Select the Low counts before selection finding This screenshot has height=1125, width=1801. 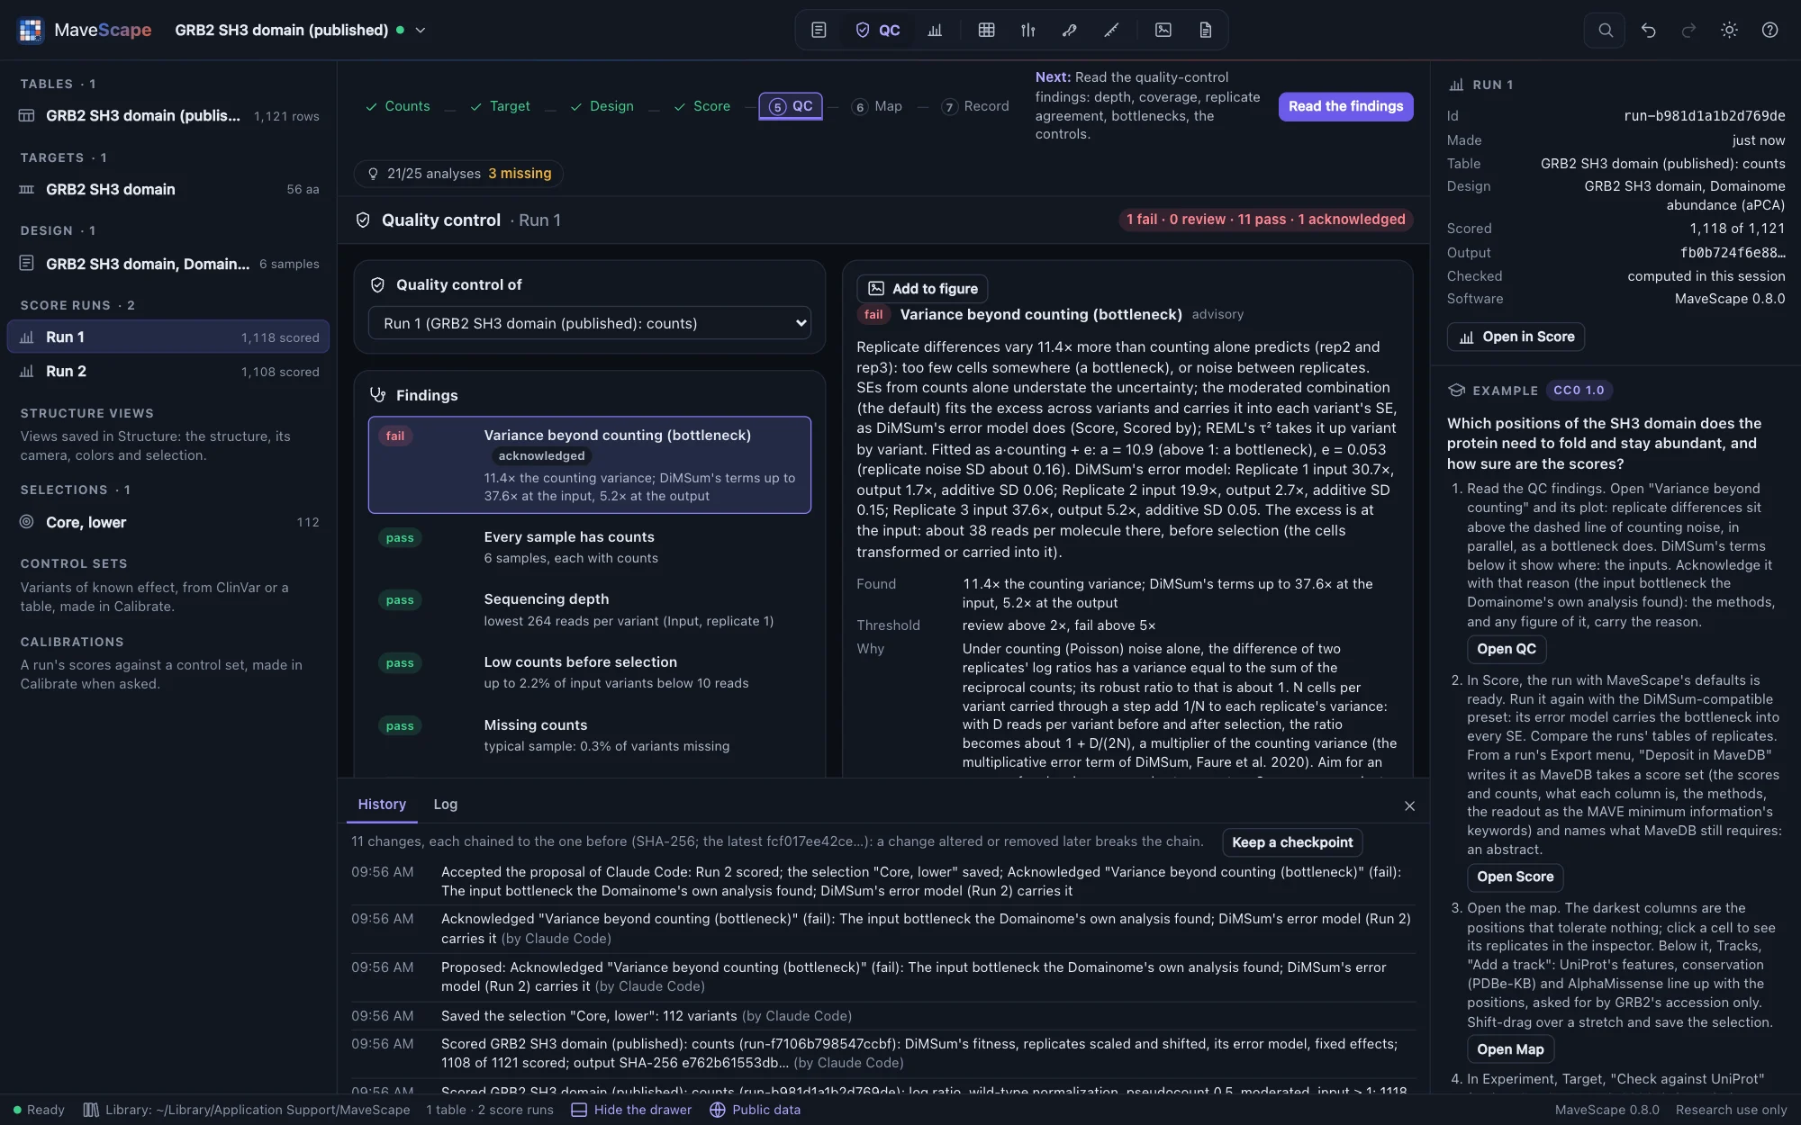click(590, 672)
